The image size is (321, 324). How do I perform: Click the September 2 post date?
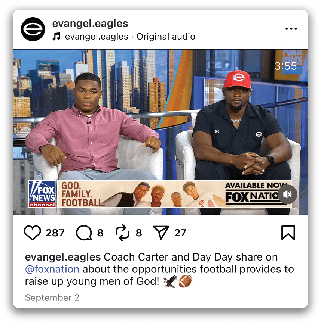[52, 298]
